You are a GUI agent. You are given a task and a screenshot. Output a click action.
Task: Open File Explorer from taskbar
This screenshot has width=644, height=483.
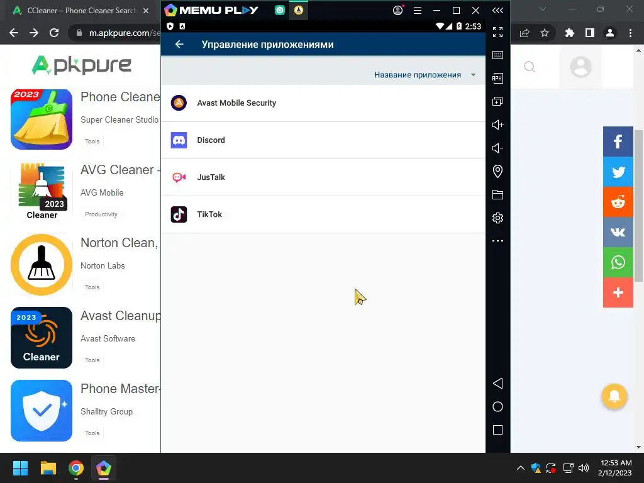tap(48, 468)
